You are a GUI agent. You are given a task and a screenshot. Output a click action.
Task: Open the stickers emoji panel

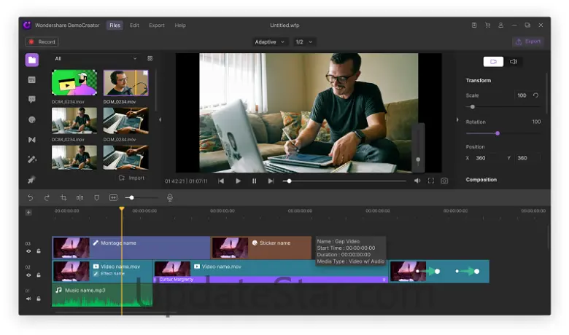click(x=32, y=119)
